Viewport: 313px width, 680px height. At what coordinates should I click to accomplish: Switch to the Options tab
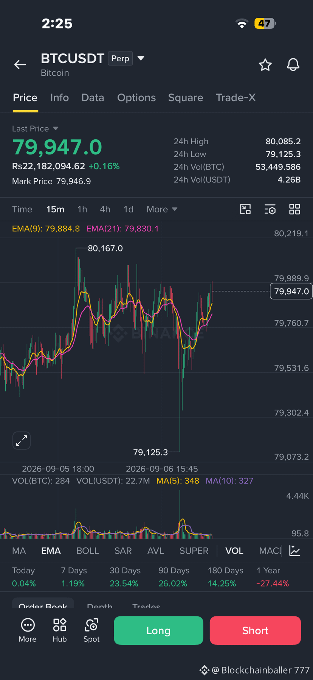click(x=136, y=98)
